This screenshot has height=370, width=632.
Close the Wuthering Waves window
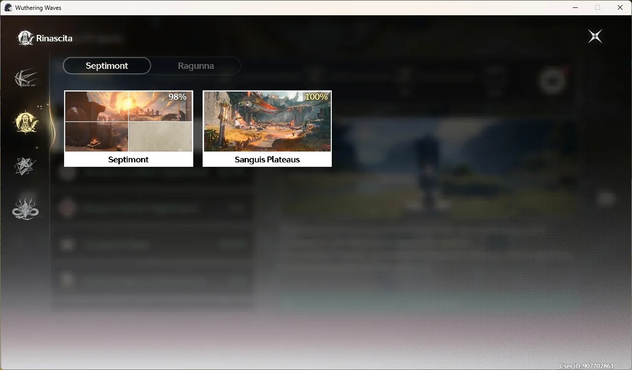pos(620,7)
